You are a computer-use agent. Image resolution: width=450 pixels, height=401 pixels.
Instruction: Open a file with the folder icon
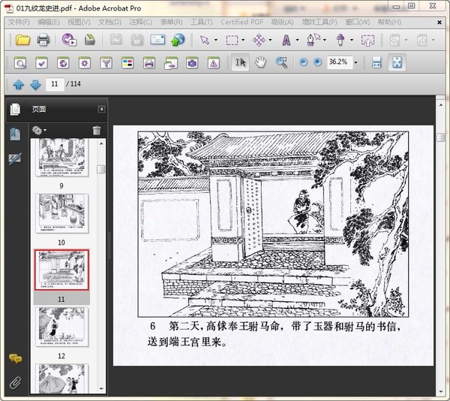pos(22,40)
